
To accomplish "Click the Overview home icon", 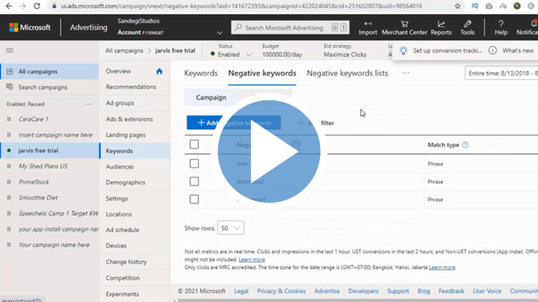I will click(159, 71).
